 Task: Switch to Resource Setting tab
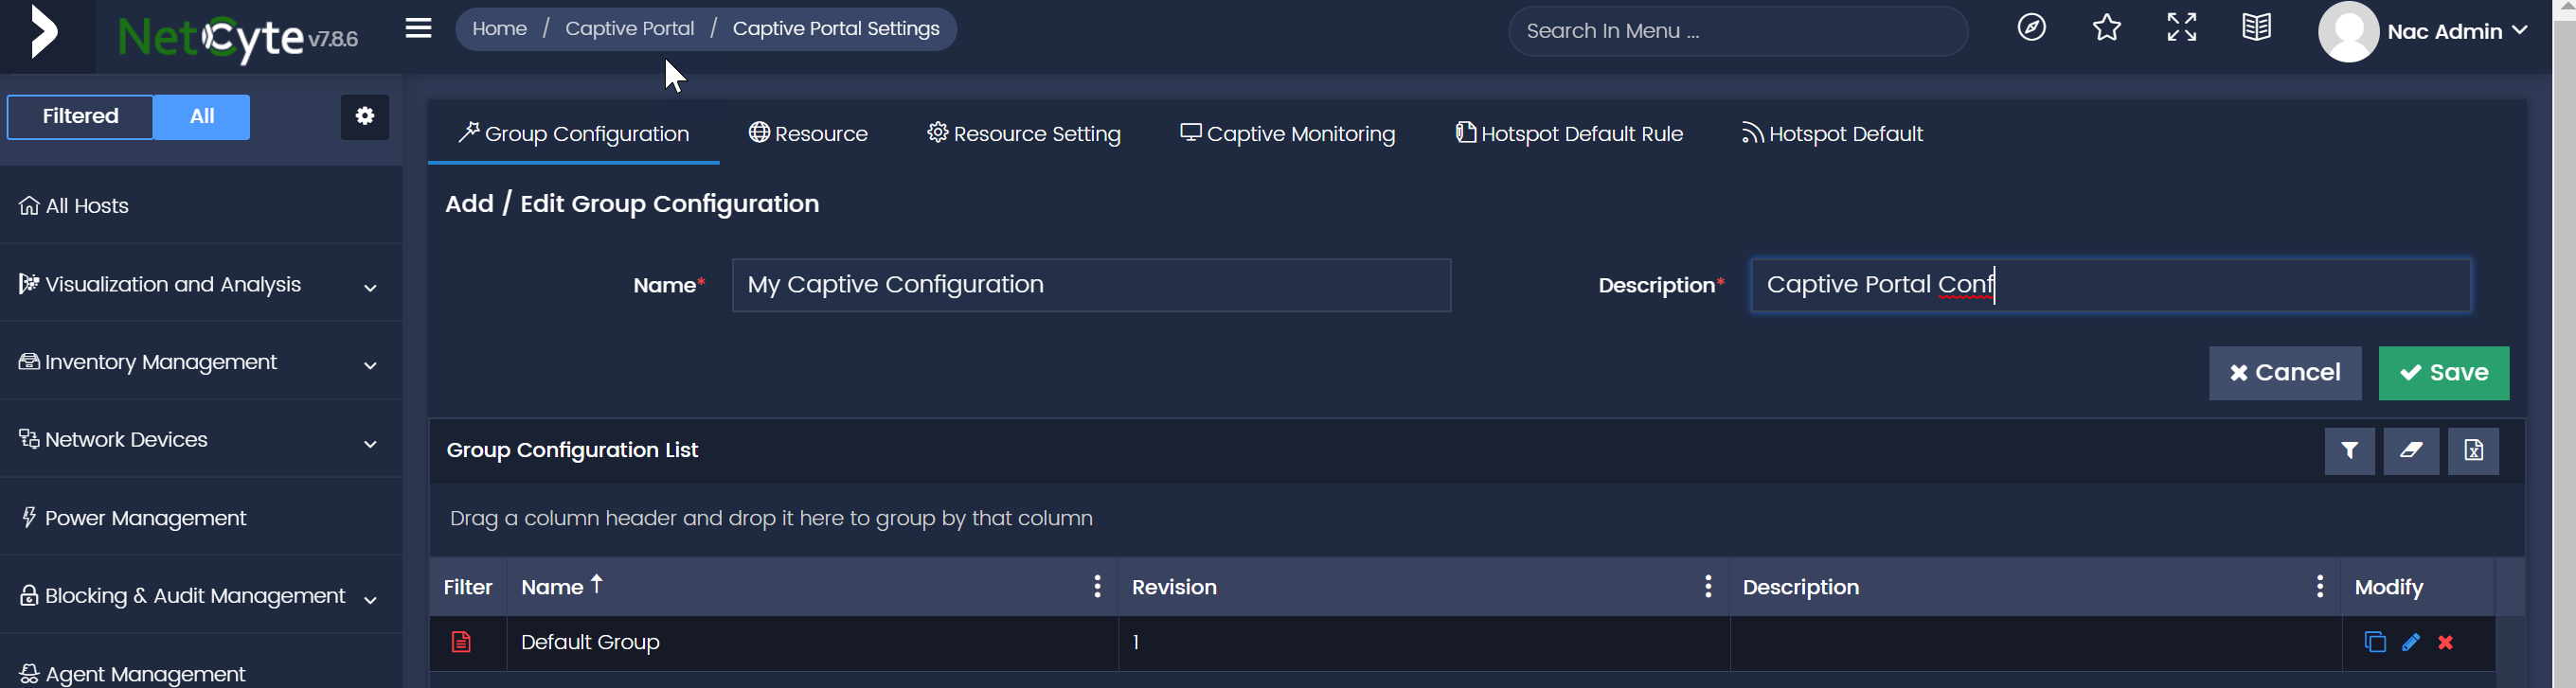click(1024, 133)
